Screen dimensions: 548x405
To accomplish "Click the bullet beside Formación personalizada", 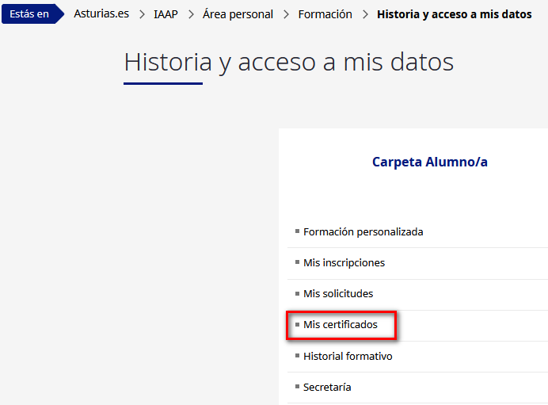I will [x=297, y=231].
